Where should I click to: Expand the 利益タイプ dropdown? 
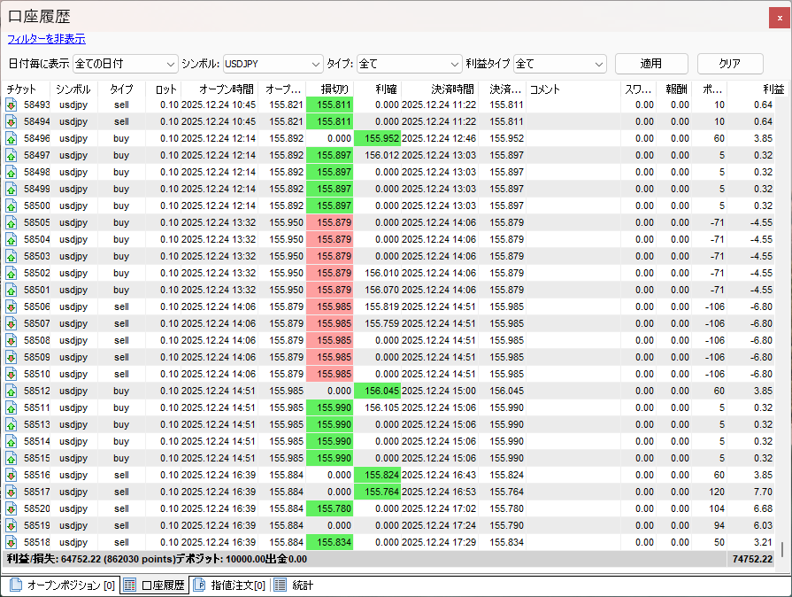559,64
